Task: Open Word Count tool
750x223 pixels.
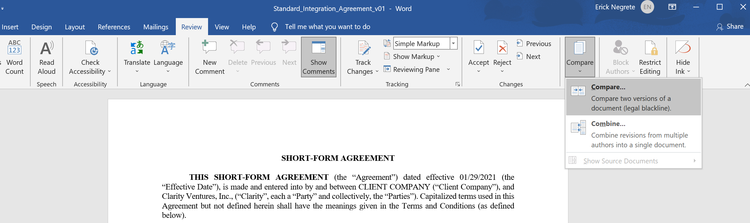Action: (14, 57)
